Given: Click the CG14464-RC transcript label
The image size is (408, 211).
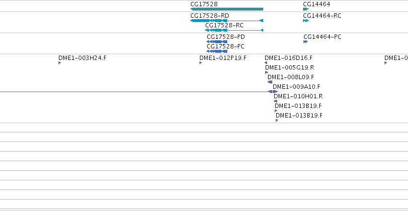Looking at the screenshot, I should [322, 16].
